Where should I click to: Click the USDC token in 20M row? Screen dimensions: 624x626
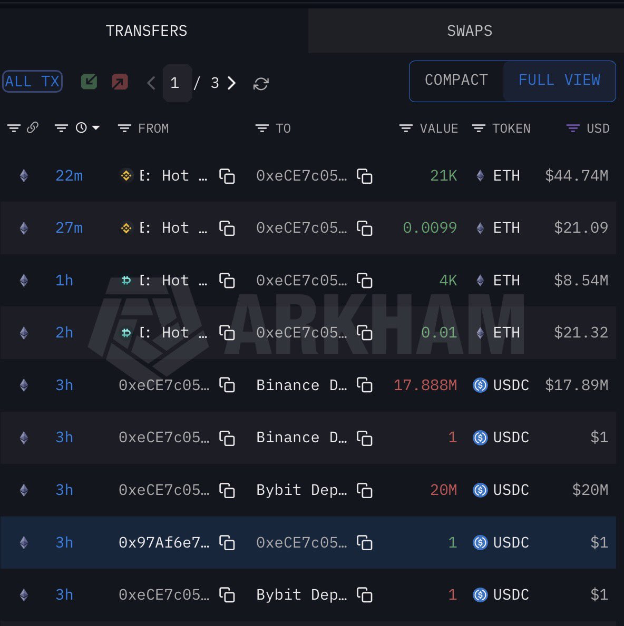pos(501,490)
